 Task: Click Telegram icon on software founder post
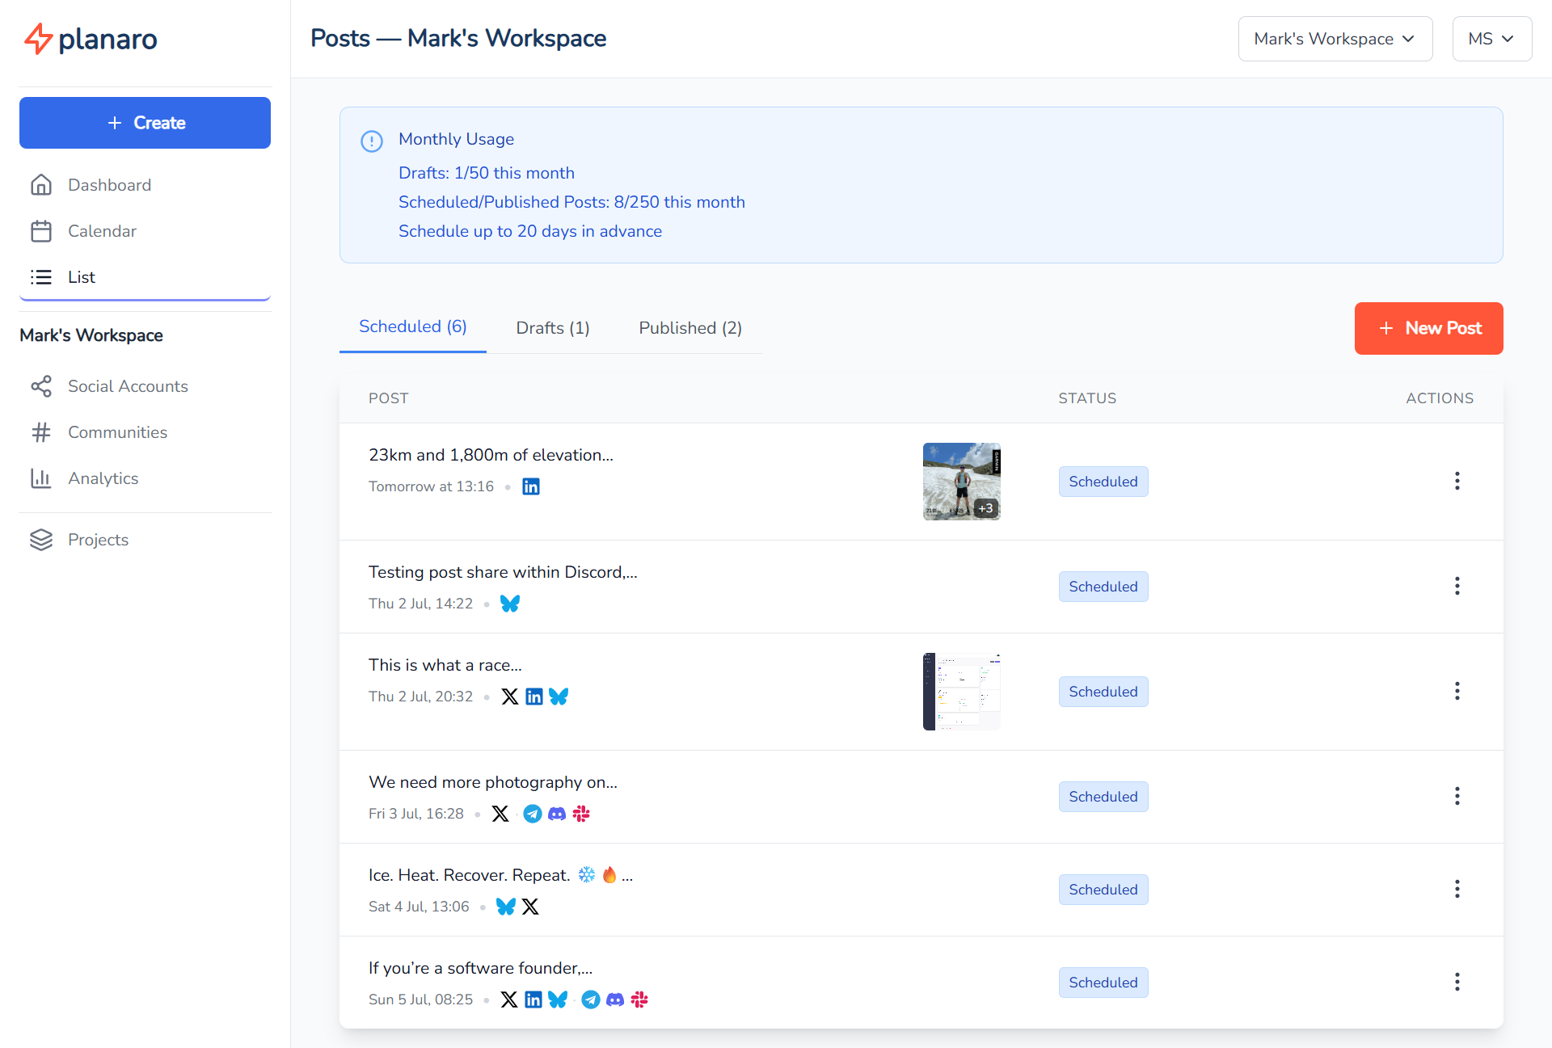[591, 1000]
